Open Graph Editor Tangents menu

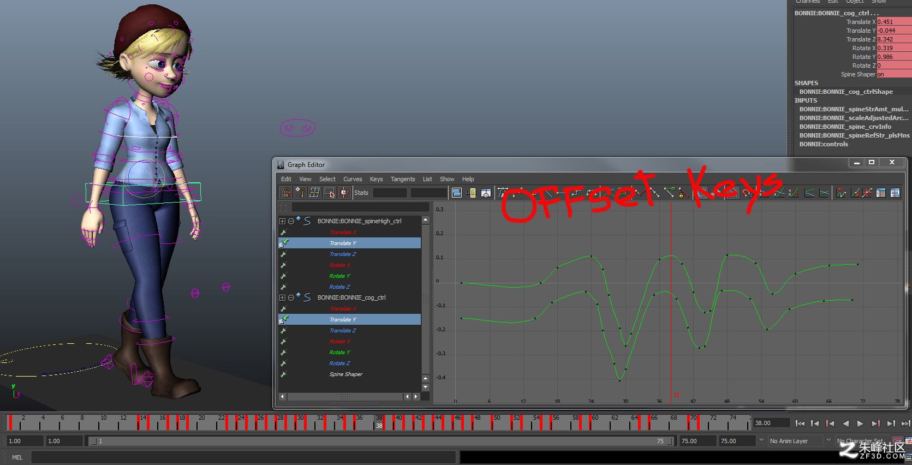(x=403, y=179)
